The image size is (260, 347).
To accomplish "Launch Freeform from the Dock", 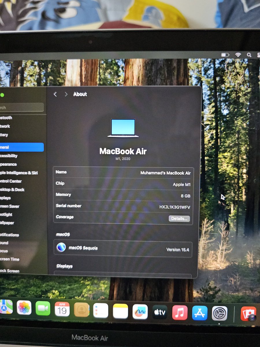I will point(140,312).
